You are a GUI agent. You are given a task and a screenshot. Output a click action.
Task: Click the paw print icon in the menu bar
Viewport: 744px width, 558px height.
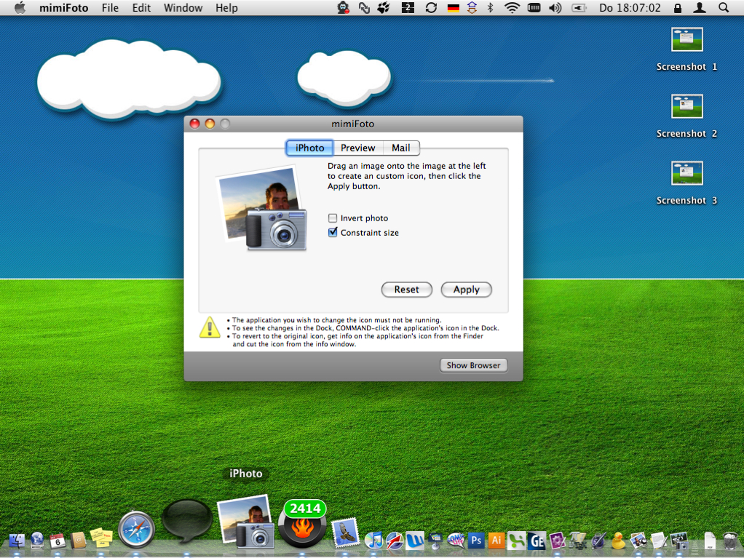(384, 8)
